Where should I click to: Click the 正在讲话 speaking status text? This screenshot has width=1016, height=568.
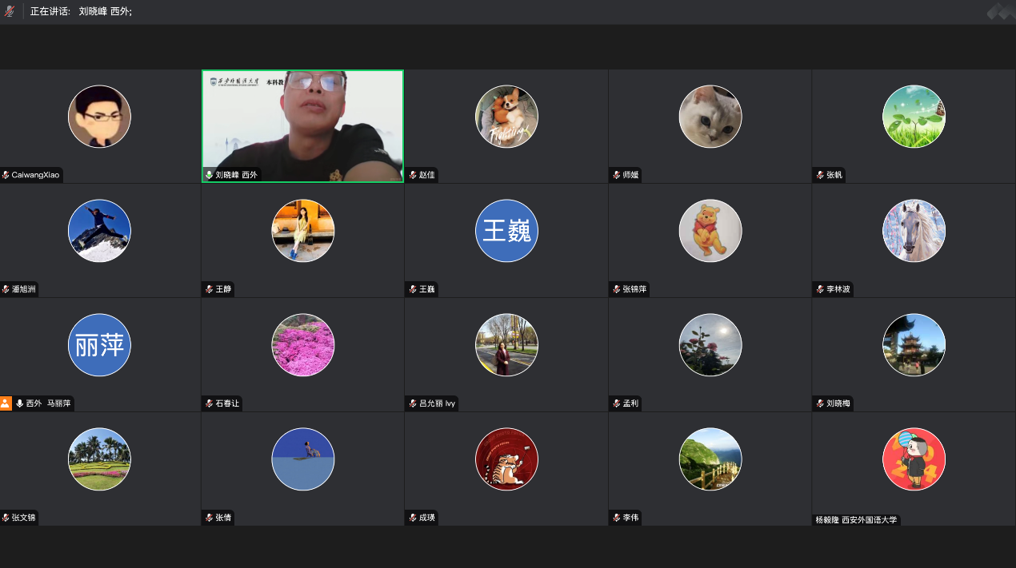[x=50, y=12]
